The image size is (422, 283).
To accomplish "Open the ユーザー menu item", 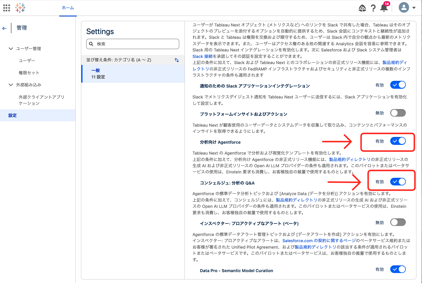I will [x=27, y=61].
